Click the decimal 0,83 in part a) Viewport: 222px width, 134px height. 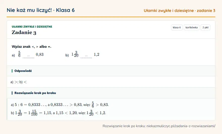coord(40,55)
